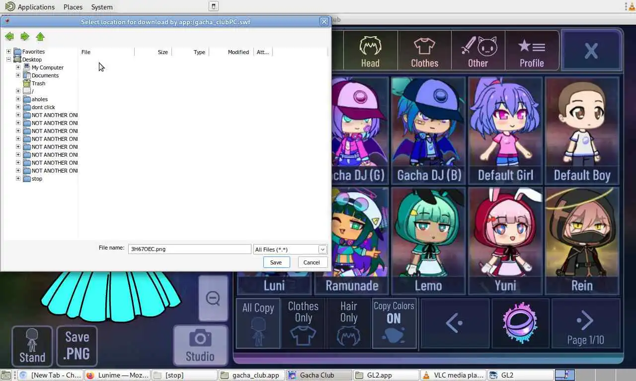Viewport: 636px width, 381px height.
Task: Select the dont click folder in tree
Action: [43, 107]
